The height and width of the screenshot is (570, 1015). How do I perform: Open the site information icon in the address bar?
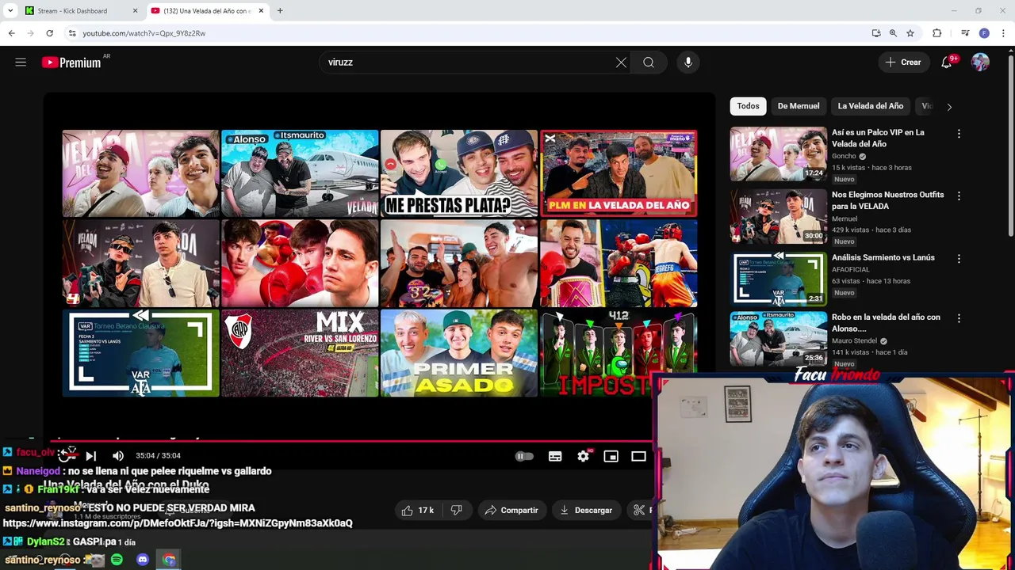click(72, 33)
